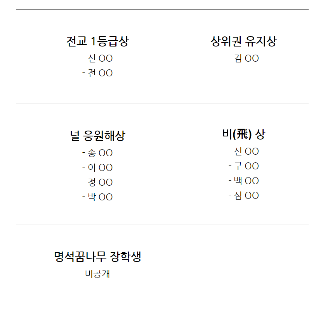Click 송 OO in 널 응원해상 list
The height and width of the screenshot is (312, 330).
(97, 153)
